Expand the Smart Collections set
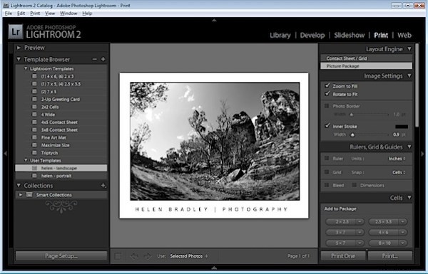The image size is (428, 274). coord(21,195)
